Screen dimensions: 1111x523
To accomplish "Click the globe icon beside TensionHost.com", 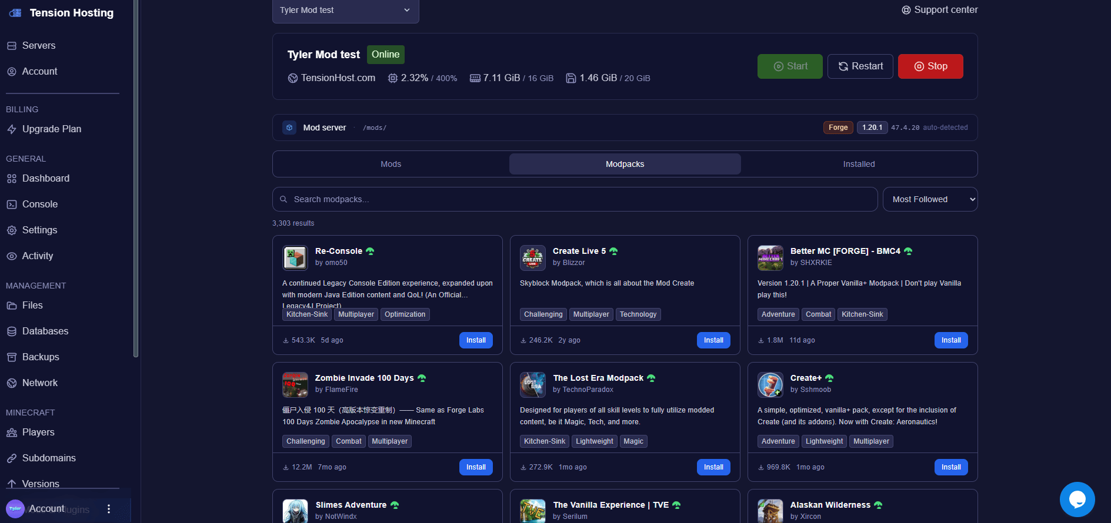I will point(293,78).
